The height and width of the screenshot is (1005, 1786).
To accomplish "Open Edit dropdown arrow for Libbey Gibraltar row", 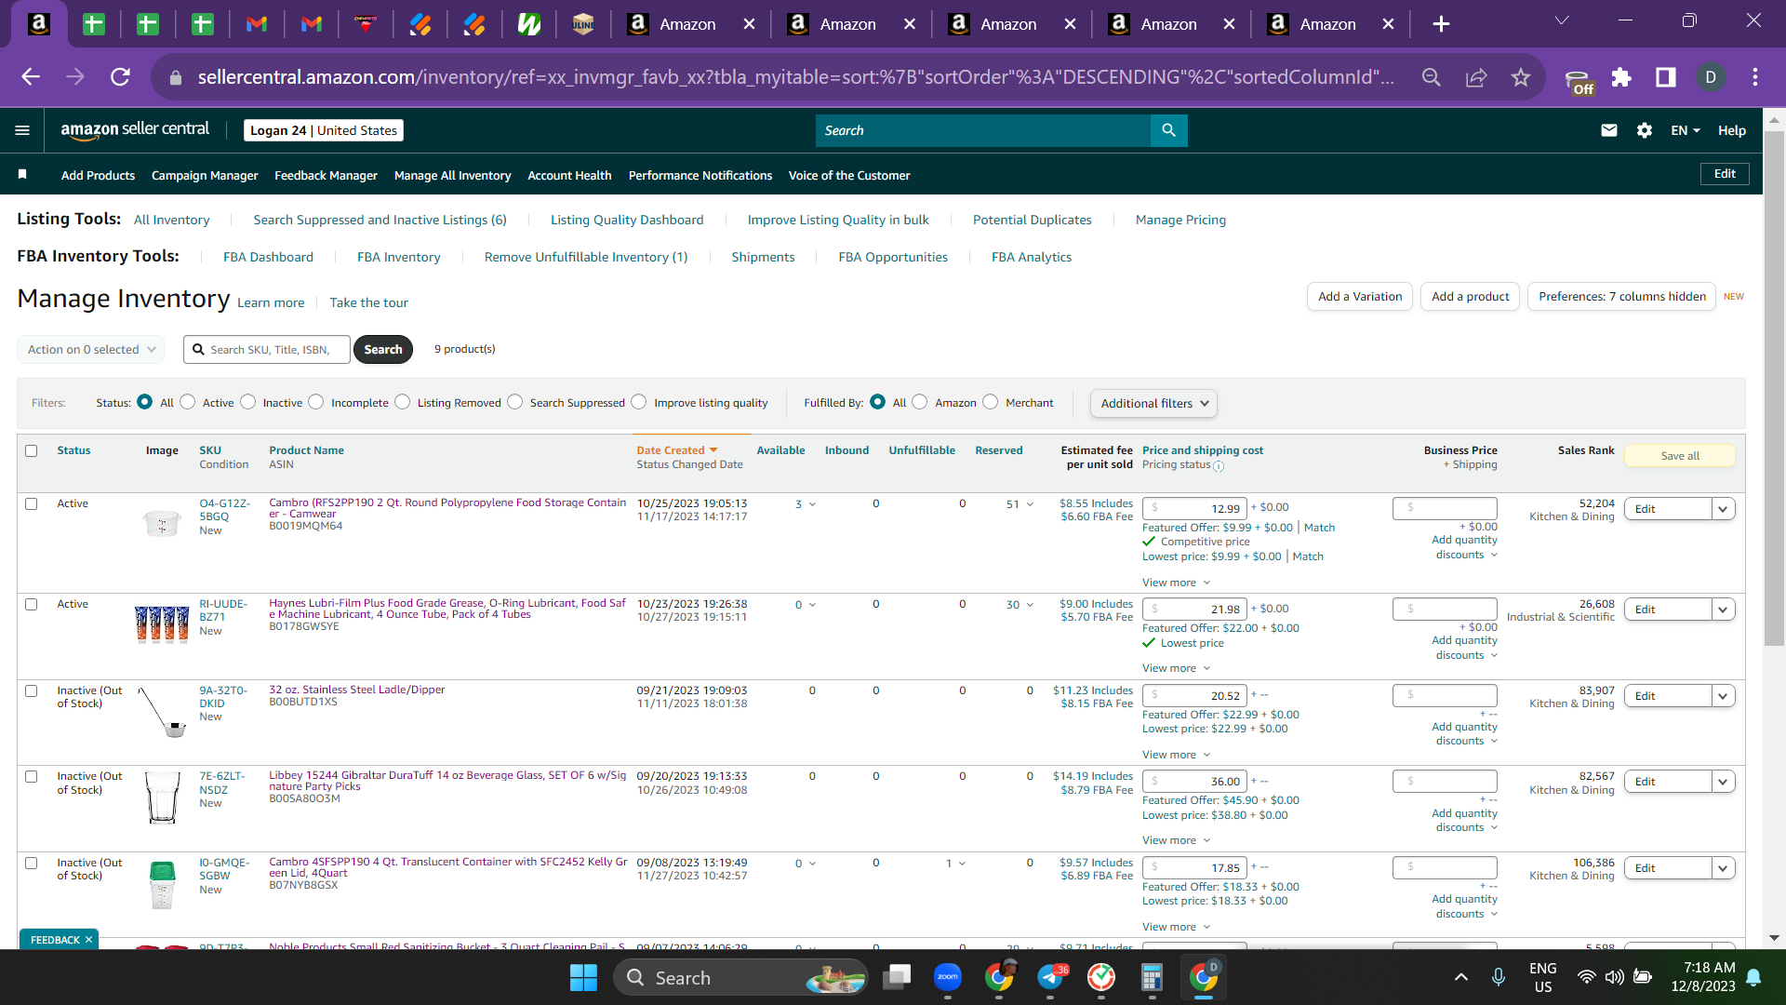I will click(x=1723, y=782).
